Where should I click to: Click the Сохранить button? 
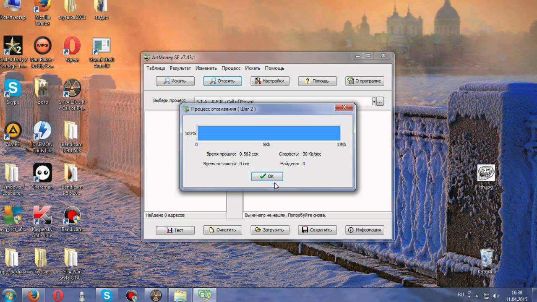[318, 230]
